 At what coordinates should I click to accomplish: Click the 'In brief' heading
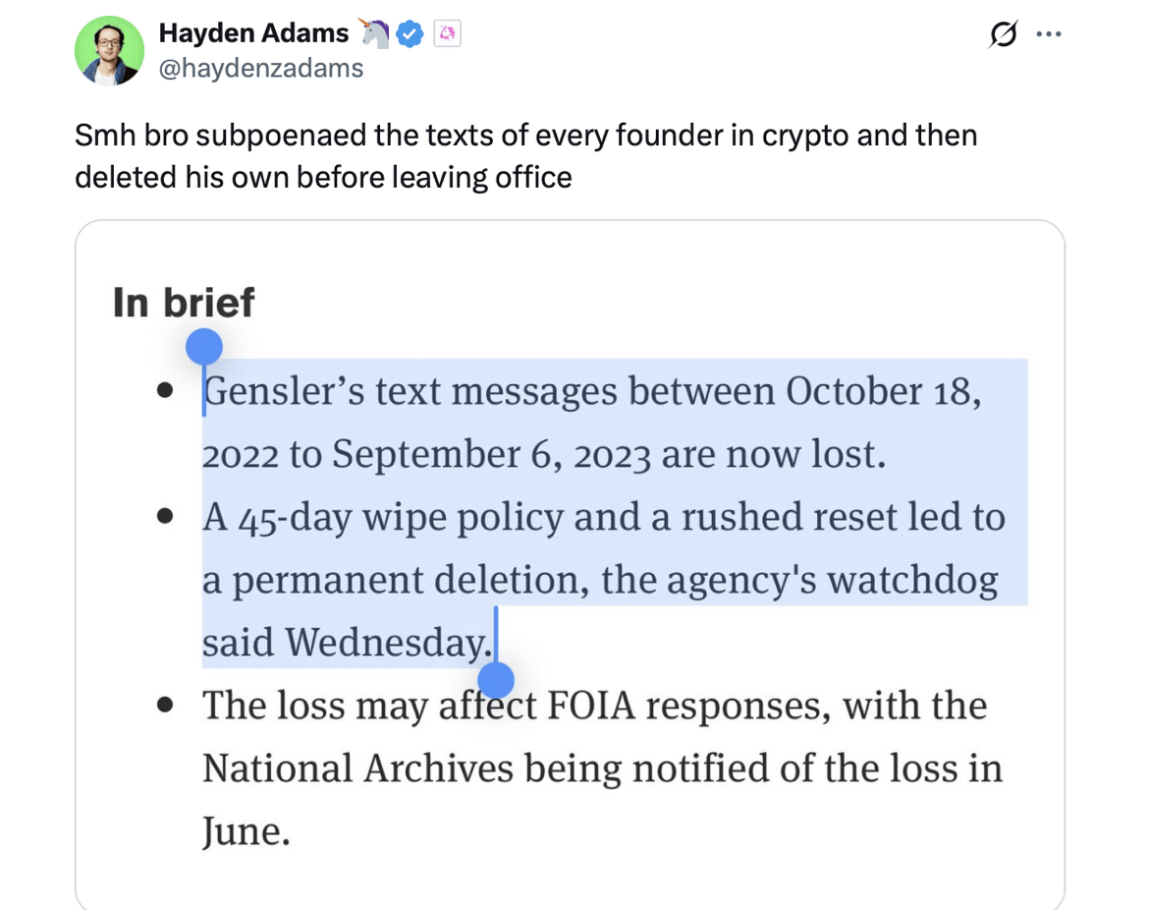183,303
